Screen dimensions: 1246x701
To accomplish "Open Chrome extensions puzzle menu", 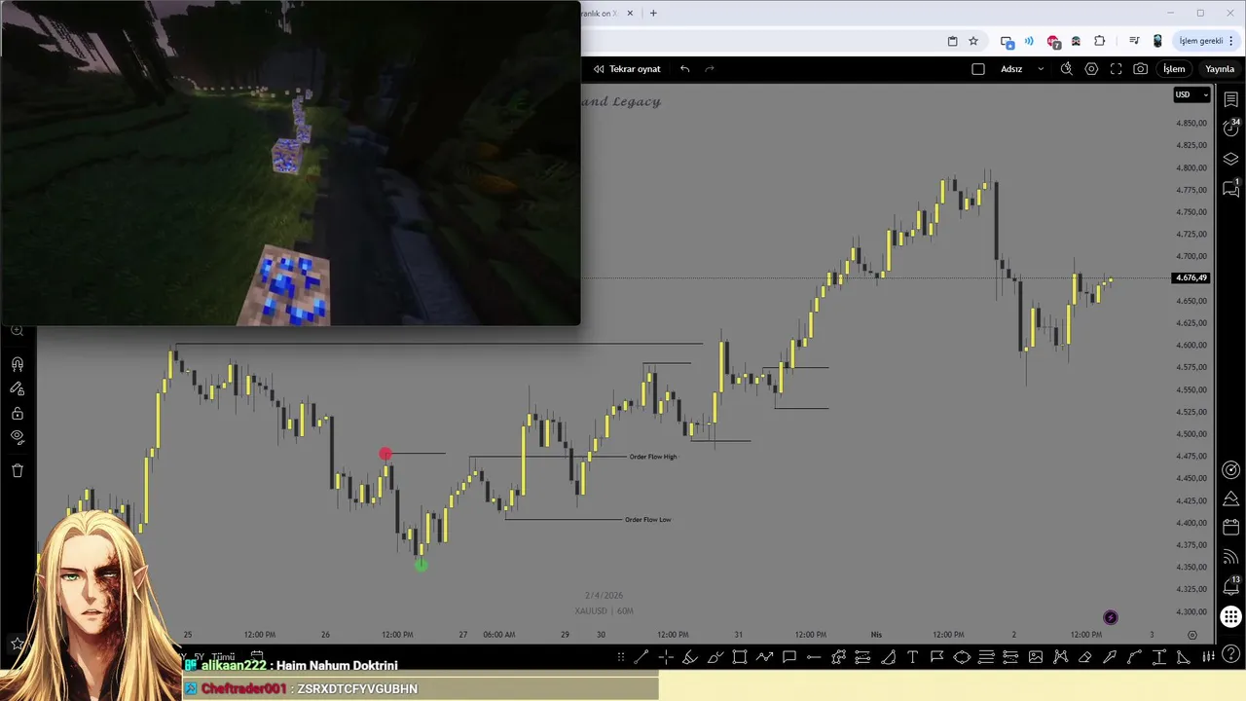I will click(x=1100, y=41).
